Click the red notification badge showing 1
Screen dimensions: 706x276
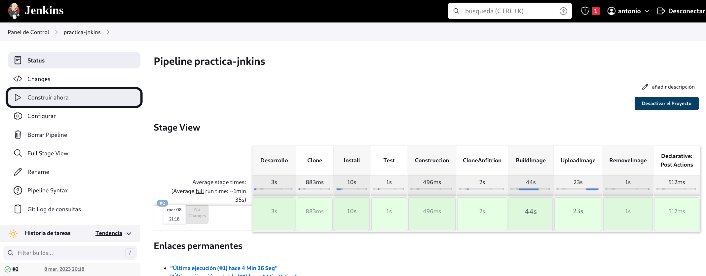(596, 11)
